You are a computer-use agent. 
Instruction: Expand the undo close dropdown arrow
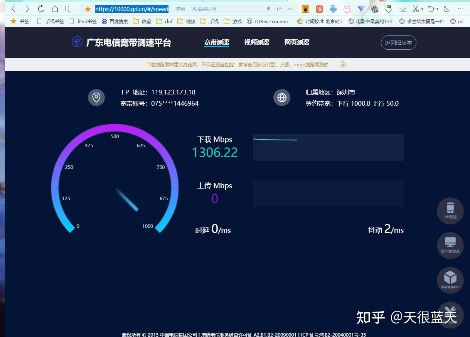point(437,9)
